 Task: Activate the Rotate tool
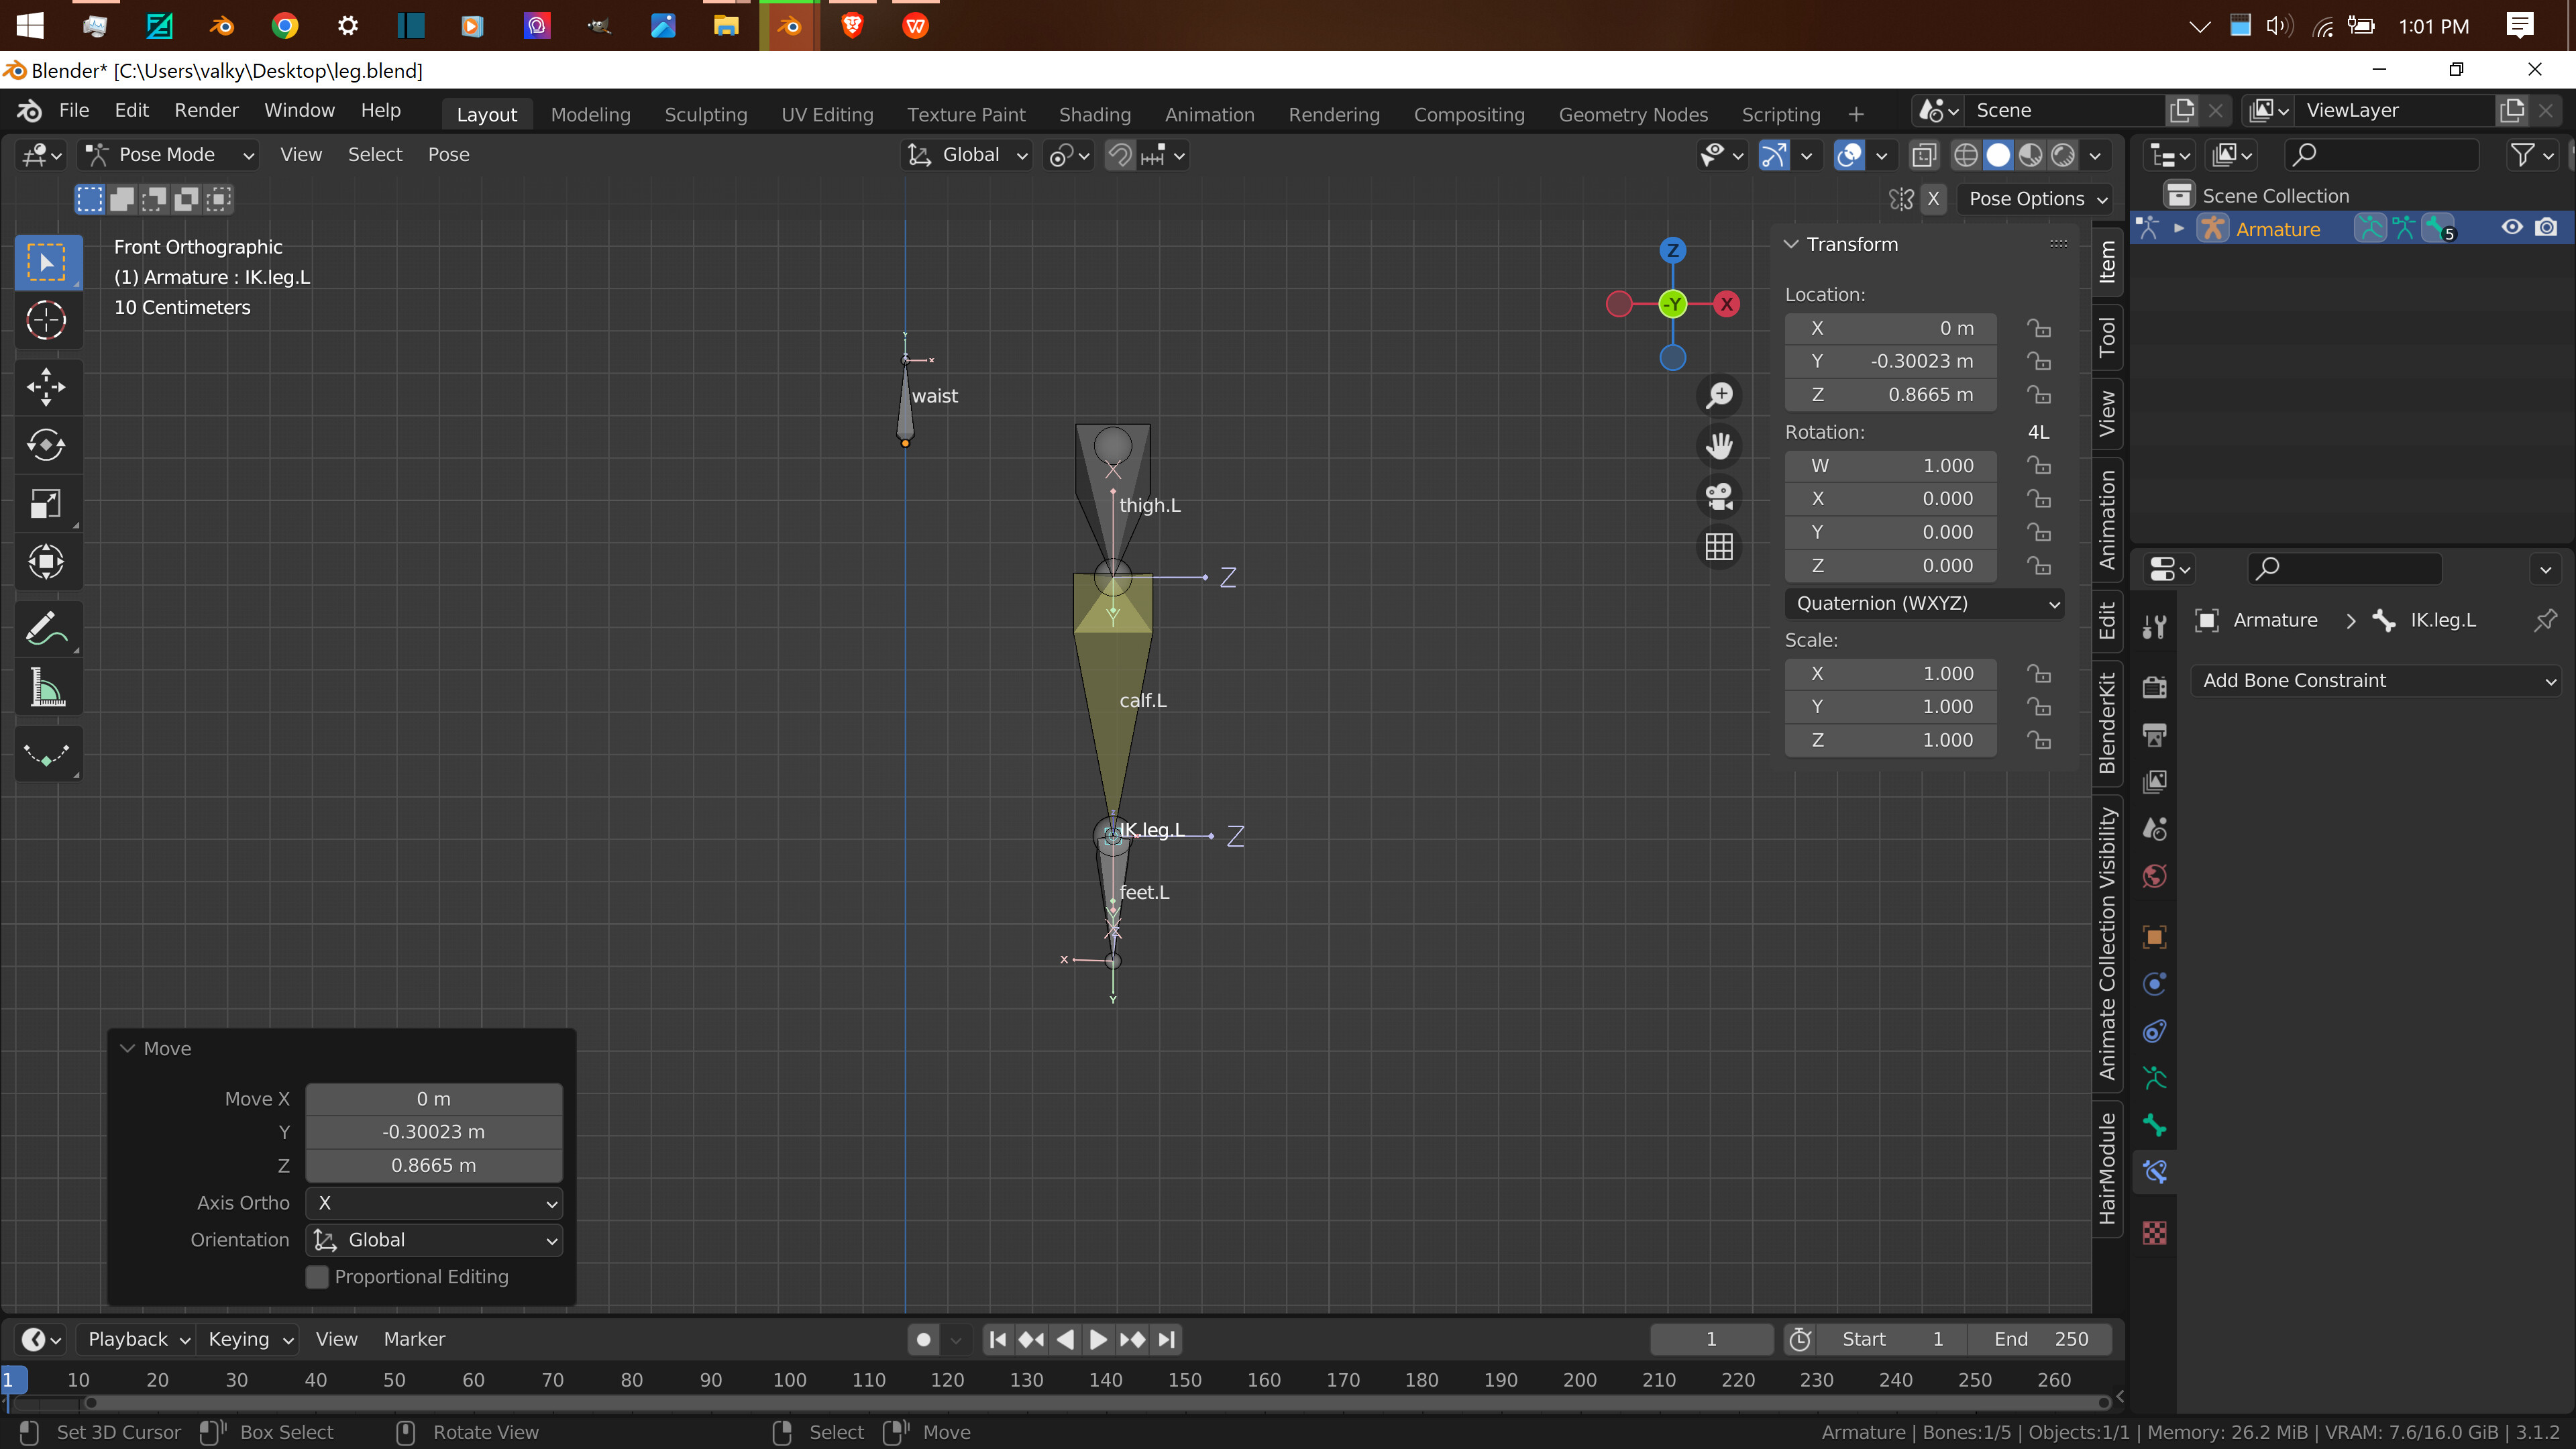click(46, 445)
